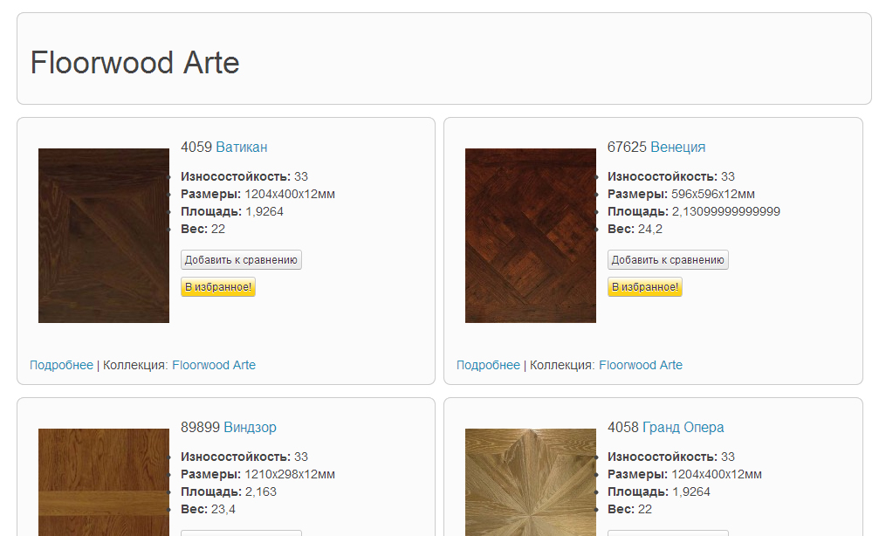Screen dimensions: 886x536
Task: Open the Виндзор product link
Action: [x=250, y=427]
